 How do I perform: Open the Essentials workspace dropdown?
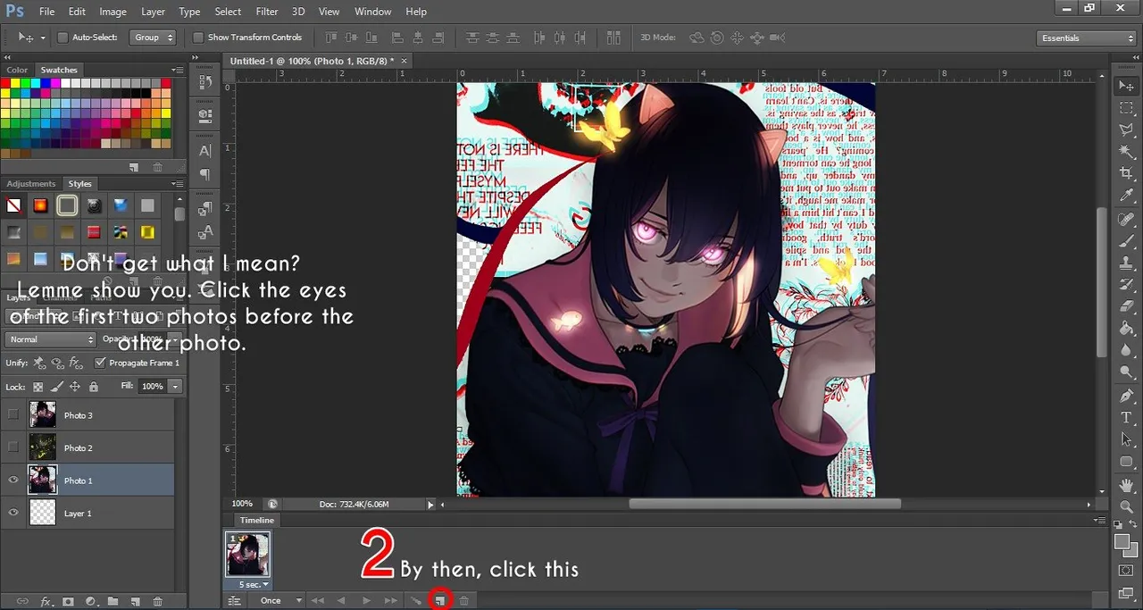pos(1087,38)
